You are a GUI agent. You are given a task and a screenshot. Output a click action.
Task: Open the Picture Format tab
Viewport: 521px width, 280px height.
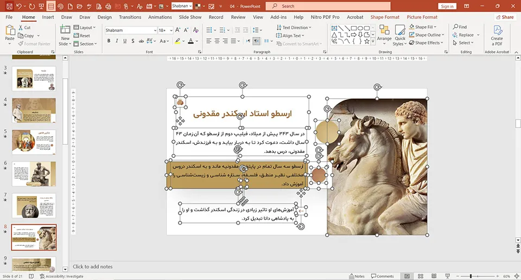pos(422,17)
